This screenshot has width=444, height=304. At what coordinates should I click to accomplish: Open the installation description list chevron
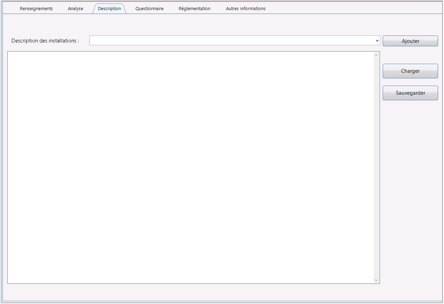377,41
